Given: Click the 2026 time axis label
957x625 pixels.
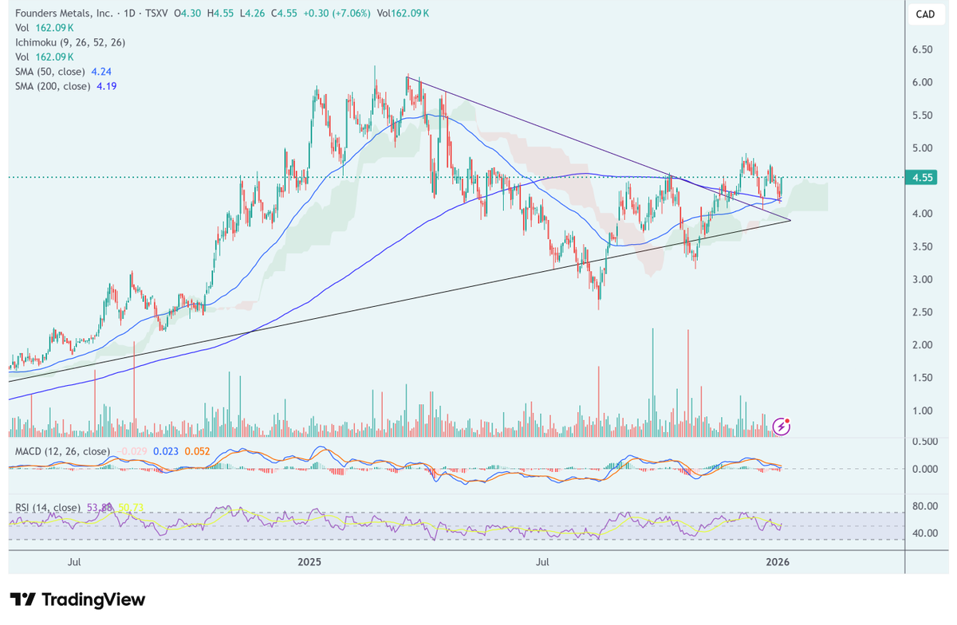Looking at the screenshot, I should point(778,563).
